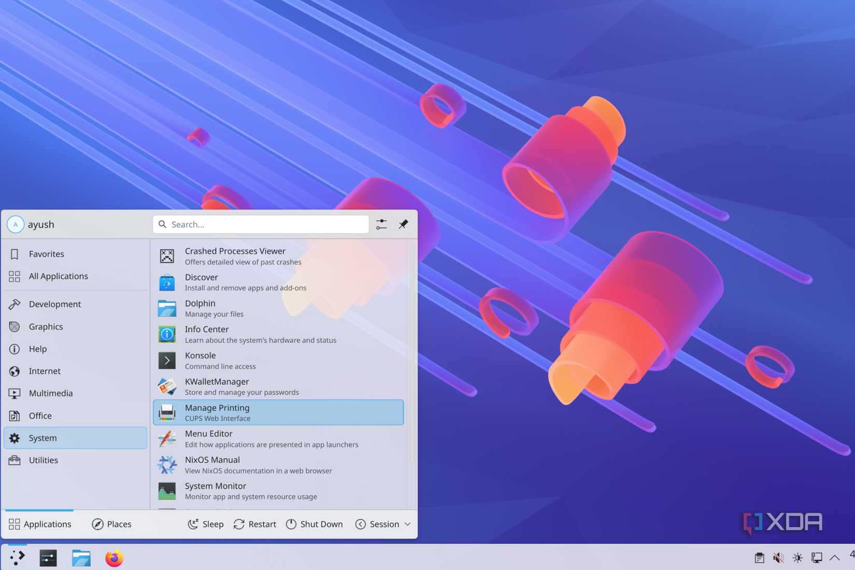Screen dimensions: 855x570
Task: Open Menu Editor
Action: tap(278, 439)
